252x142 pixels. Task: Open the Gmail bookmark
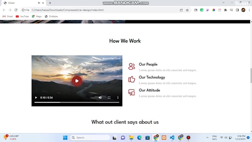tap(8, 16)
